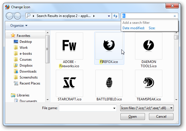Click the Libraries icon

(x=13, y=95)
